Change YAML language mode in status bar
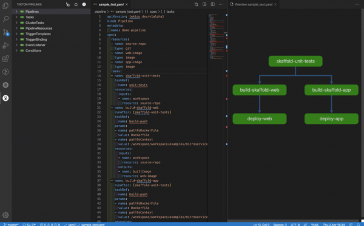This screenshot has height=226, width=364. click(x=314, y=225)
